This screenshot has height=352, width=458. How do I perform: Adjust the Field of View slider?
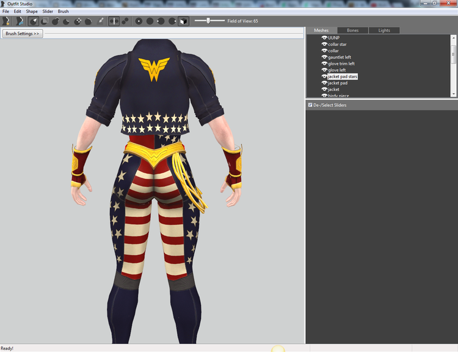(209, 21)
